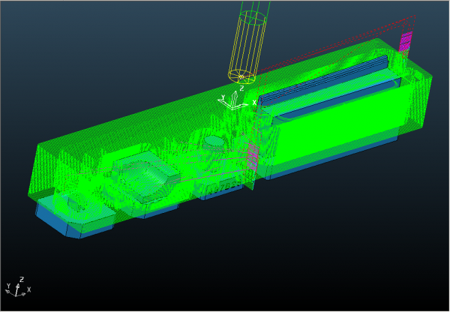The width and height of the screenshot is (450, 312).
Task: Click the red dashed rapid move line
Action: click(337, 43)
